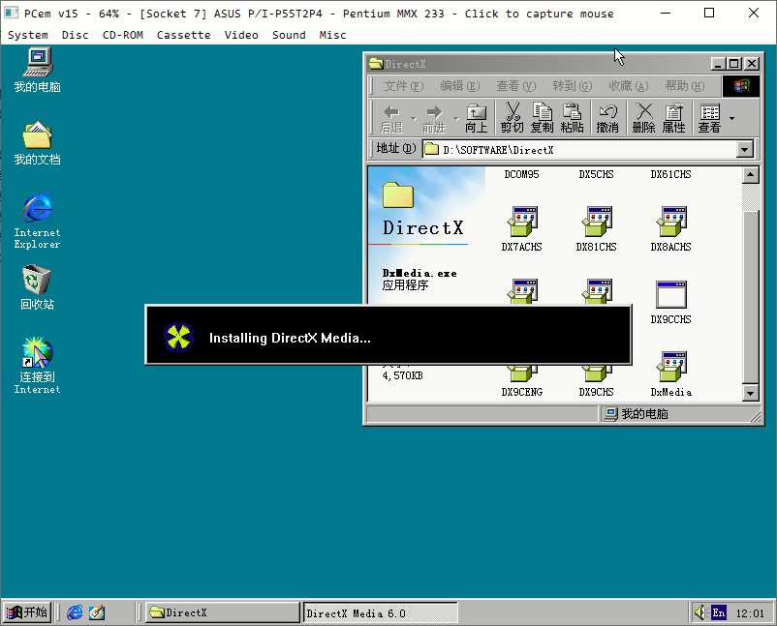Screen dimensions: 777x626
Task: Go up one folder with 向上
Action: 477,118
